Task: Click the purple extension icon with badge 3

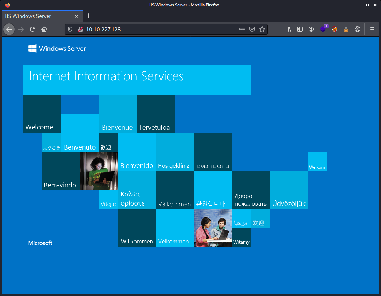Action: (323, 28)
